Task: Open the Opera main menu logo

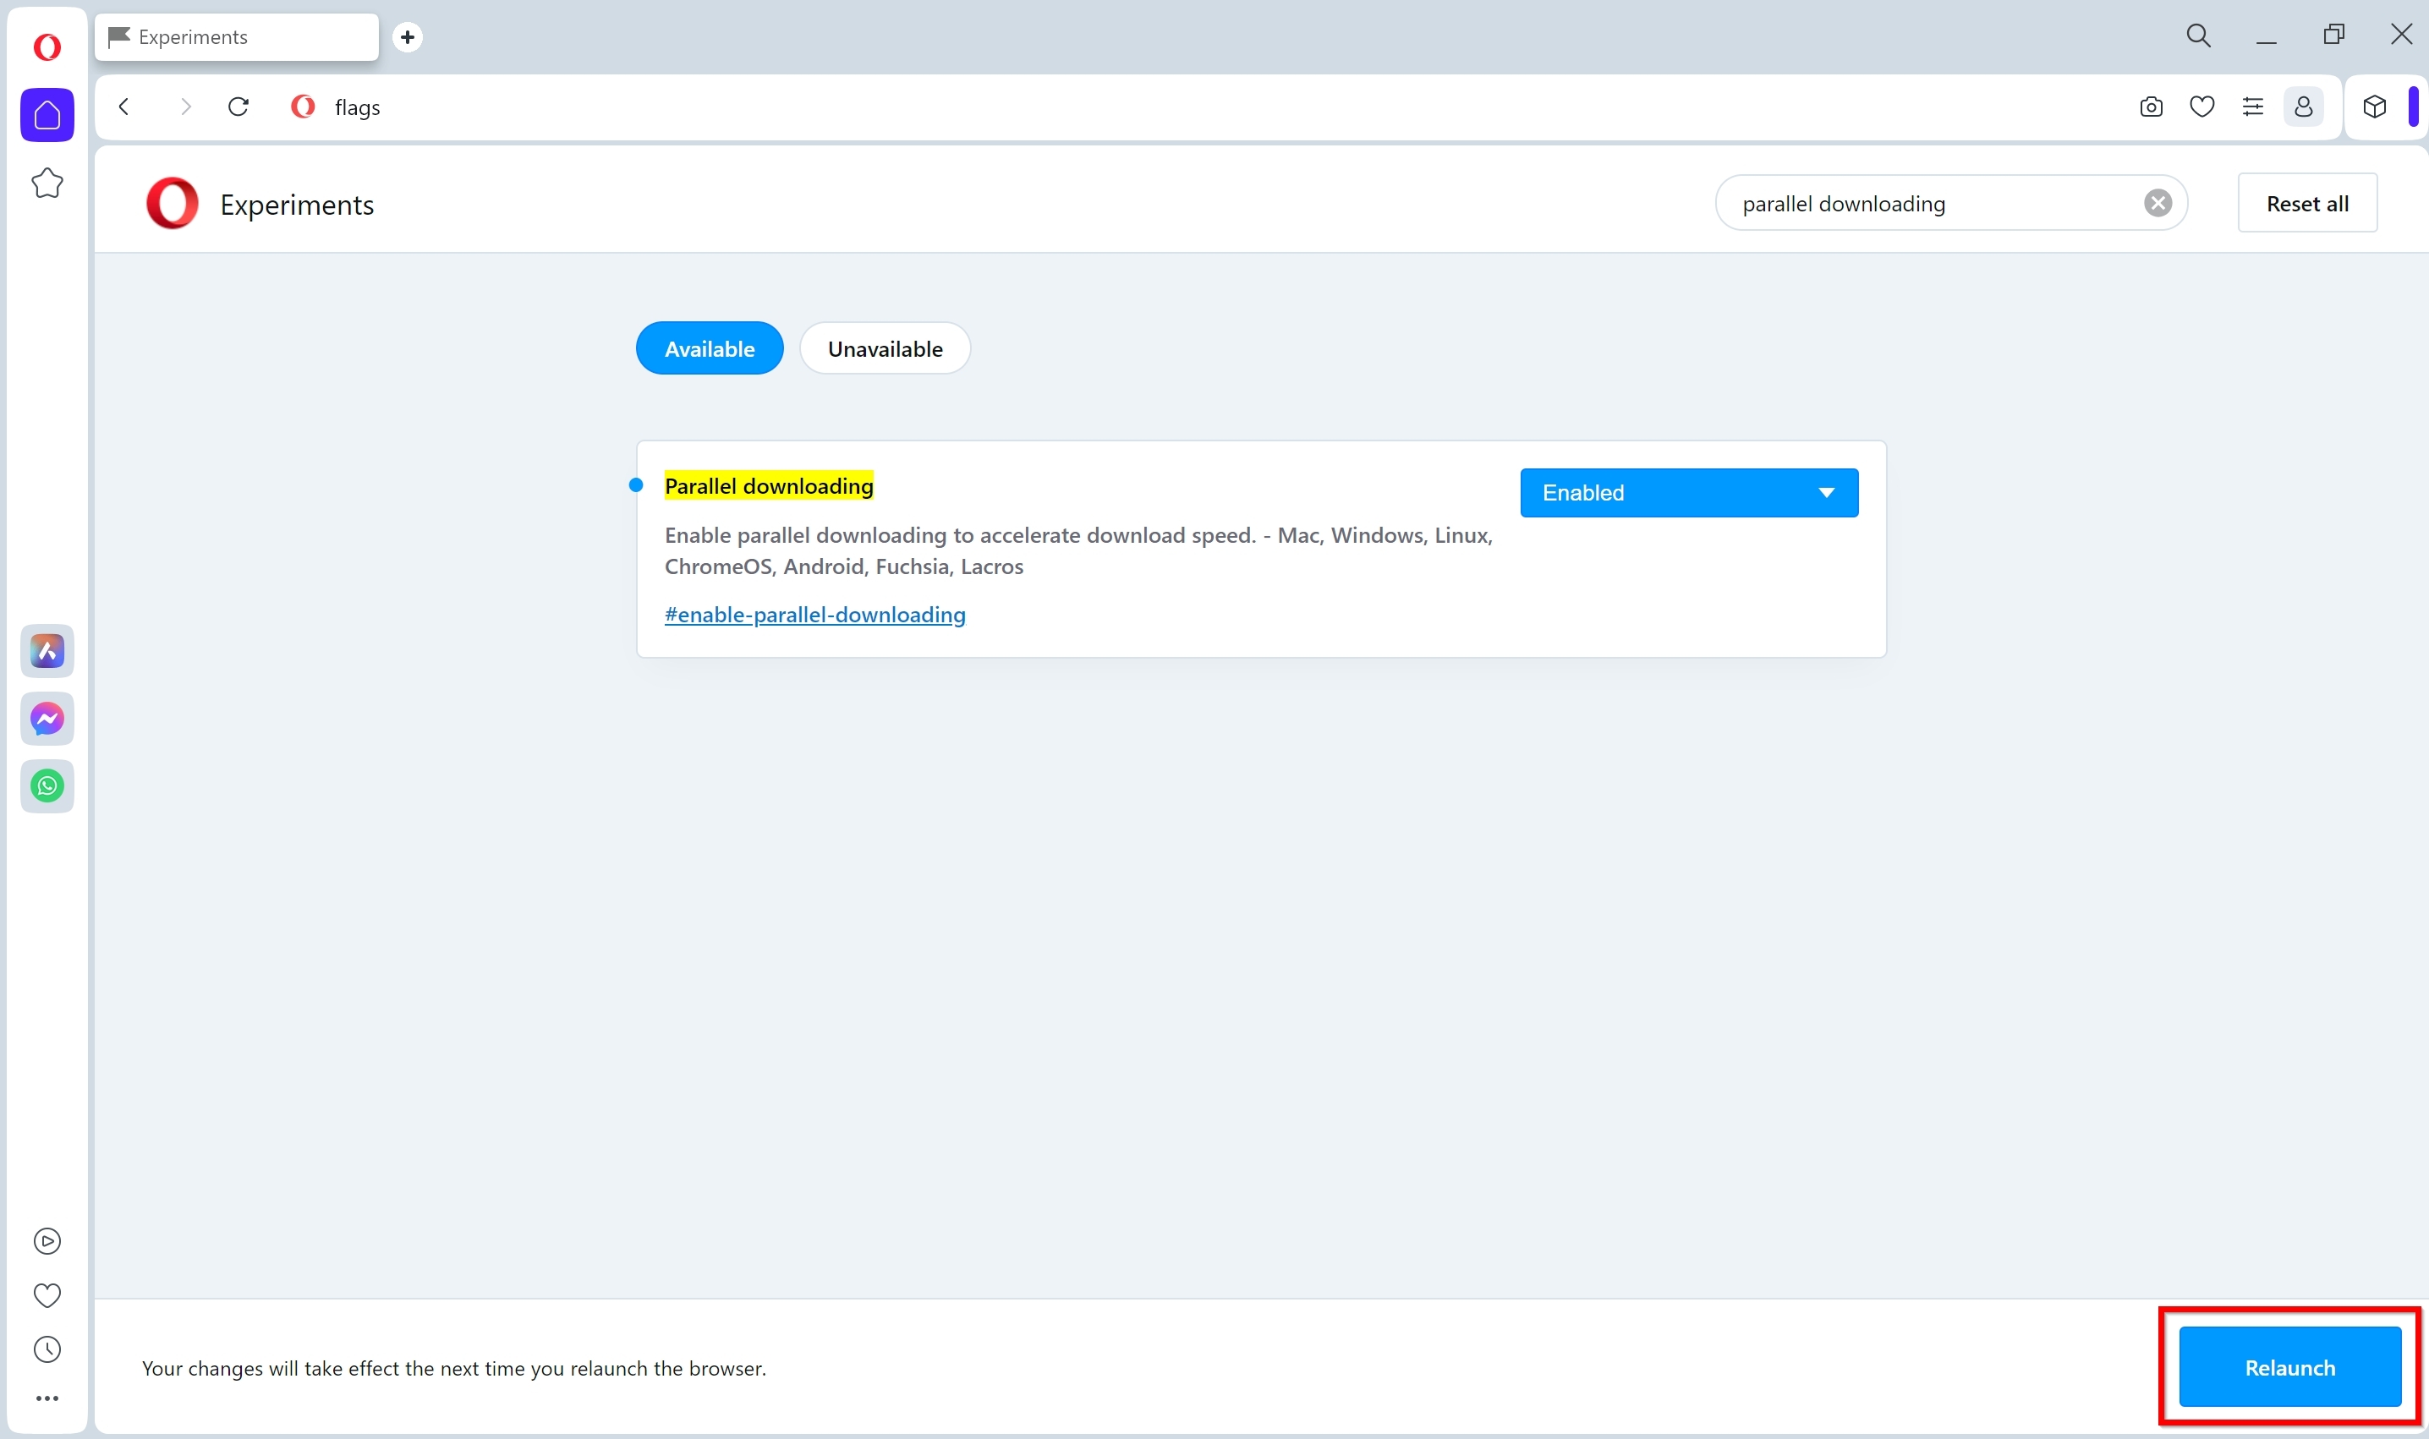Action: coord(47,47)
